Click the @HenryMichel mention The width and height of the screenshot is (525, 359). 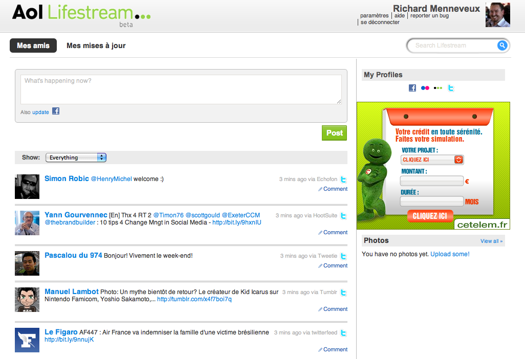click(112, 179)
